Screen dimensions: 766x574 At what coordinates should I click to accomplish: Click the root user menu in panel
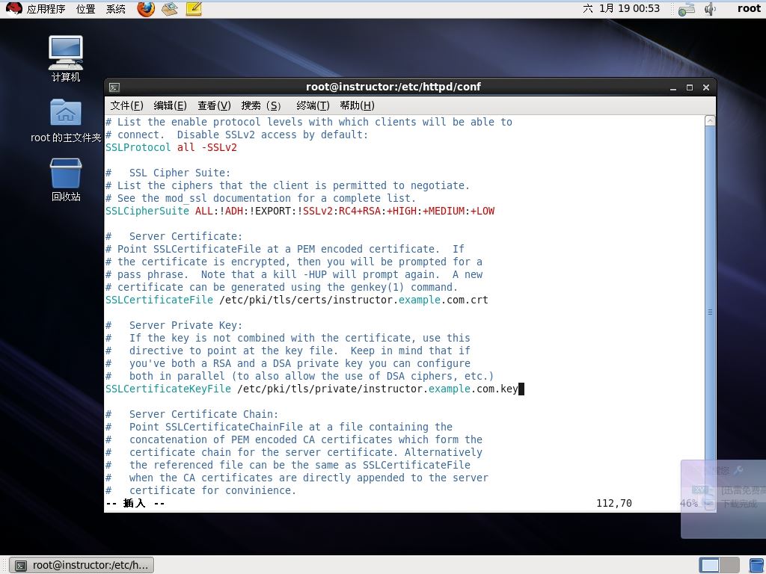(x=749, y=9)
